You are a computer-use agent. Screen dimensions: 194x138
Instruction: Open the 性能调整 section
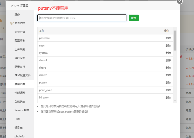20,93
